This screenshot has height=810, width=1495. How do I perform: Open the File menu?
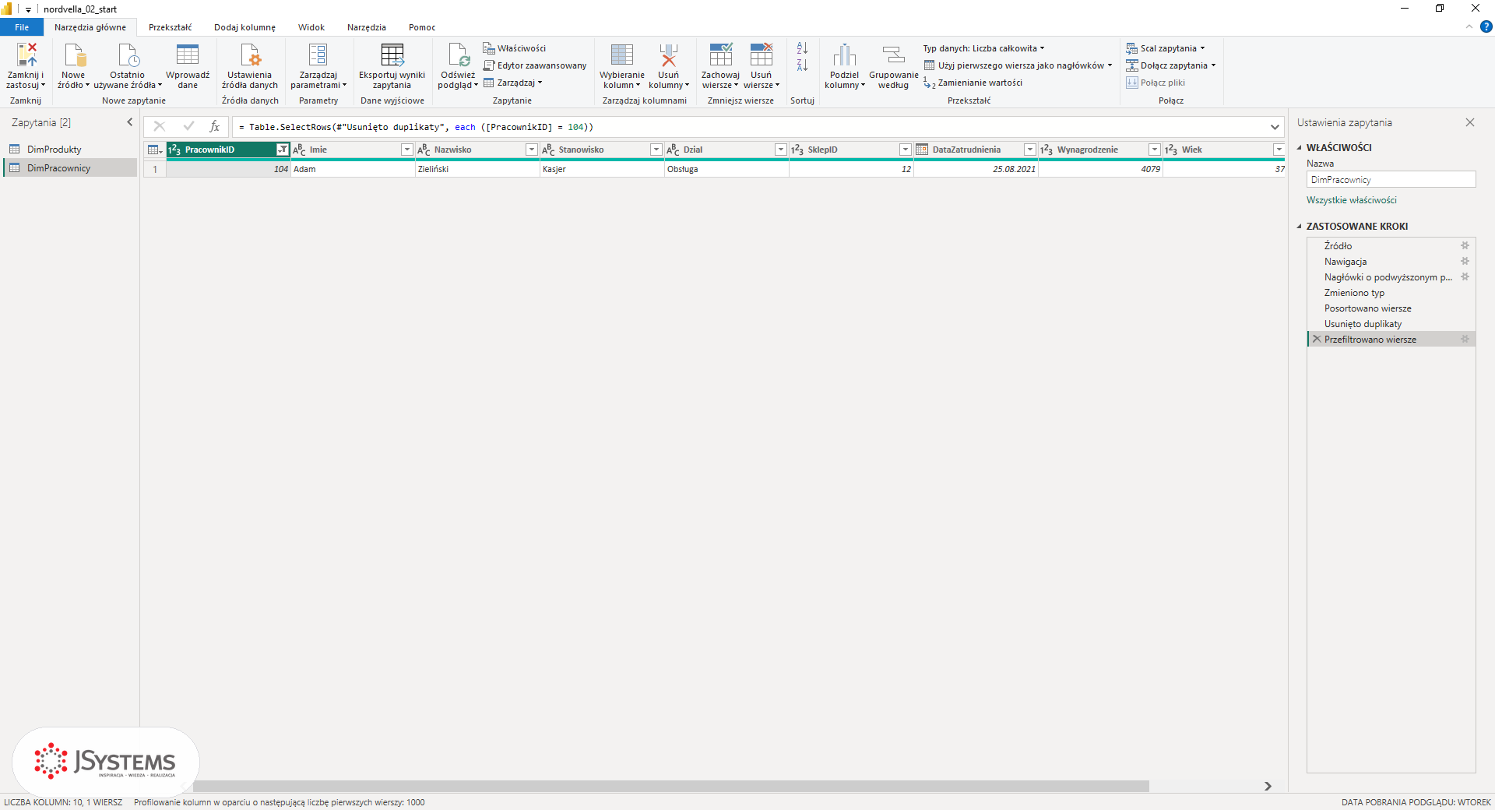pyautogui.click(x=22, y=27)
